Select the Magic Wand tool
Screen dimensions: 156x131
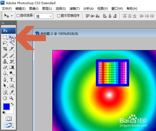[x=11, y=43]
